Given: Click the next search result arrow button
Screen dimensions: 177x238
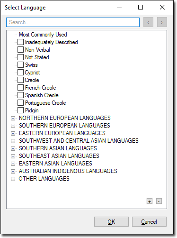Looking at the screenshot, I should pos(162,22).
